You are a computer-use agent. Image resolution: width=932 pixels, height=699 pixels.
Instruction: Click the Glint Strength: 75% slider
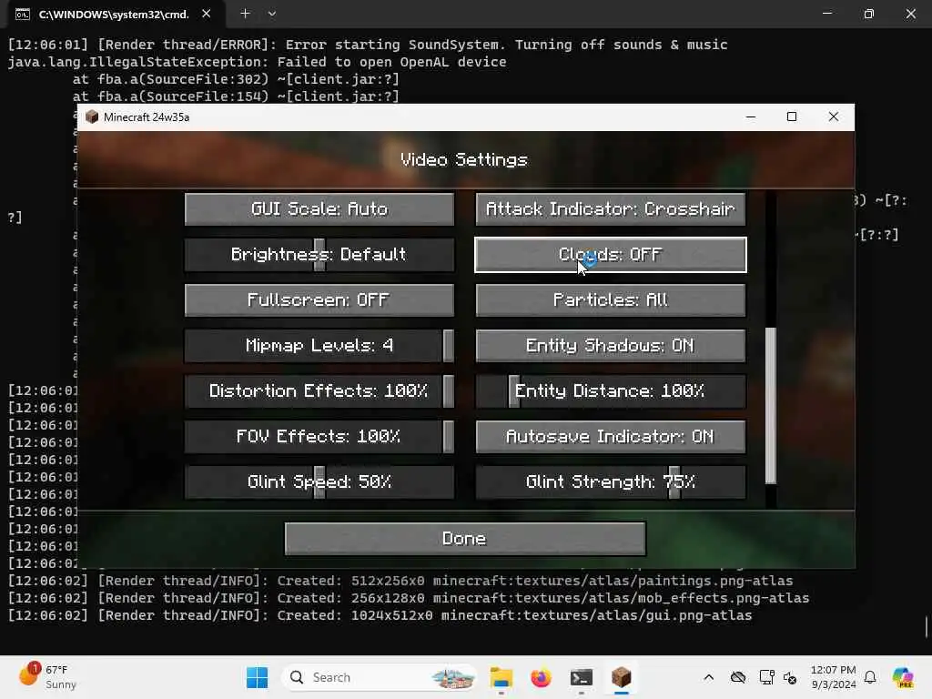click(611, 482)
